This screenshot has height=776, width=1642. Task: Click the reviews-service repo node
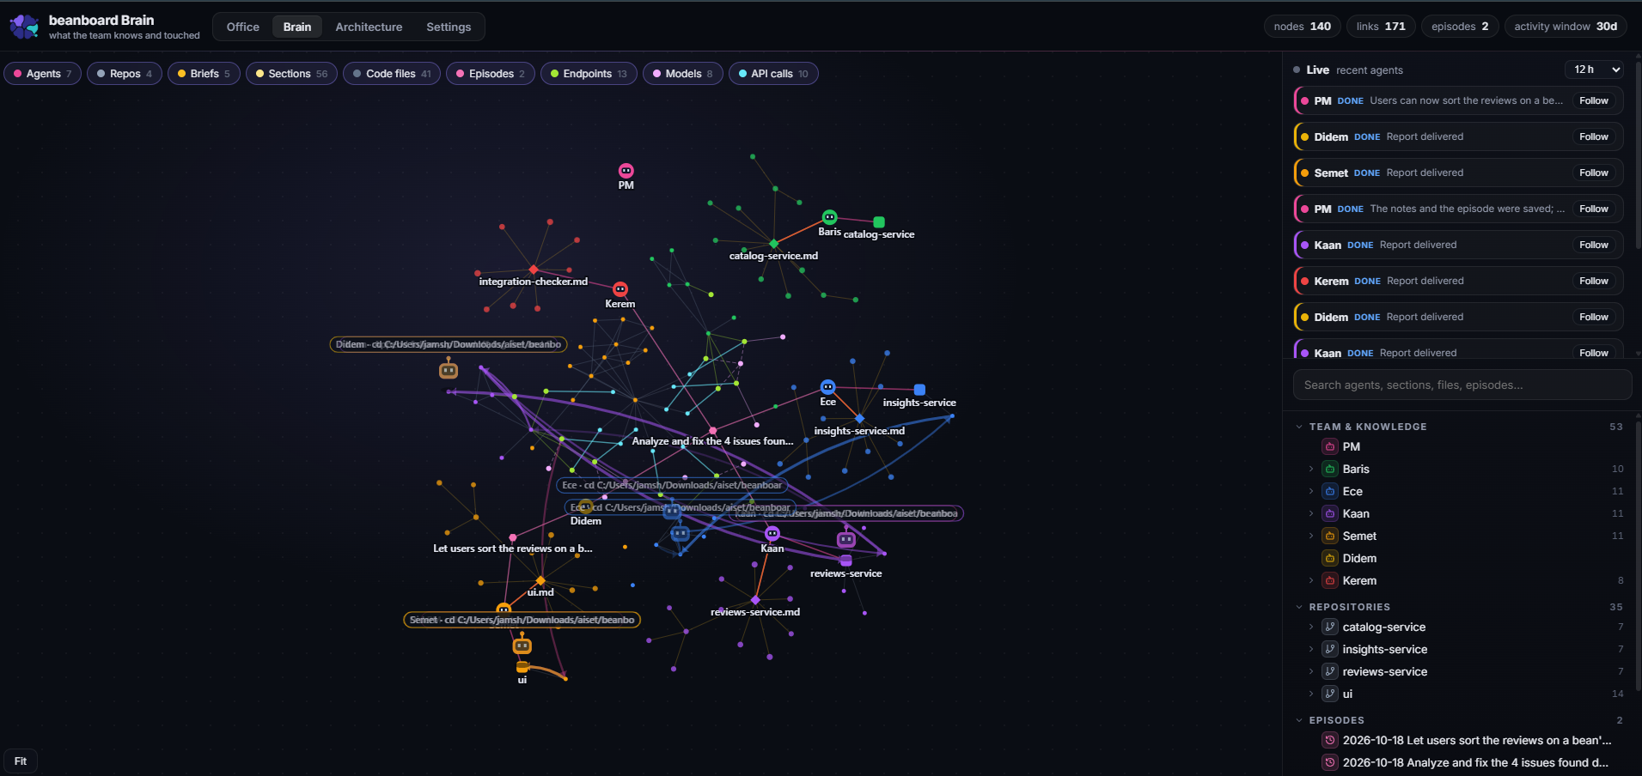click(846, 561)
